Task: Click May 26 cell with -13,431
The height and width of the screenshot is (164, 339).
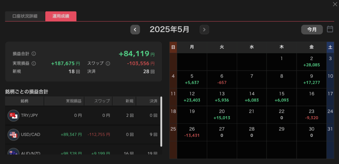Action: point(192,132)
